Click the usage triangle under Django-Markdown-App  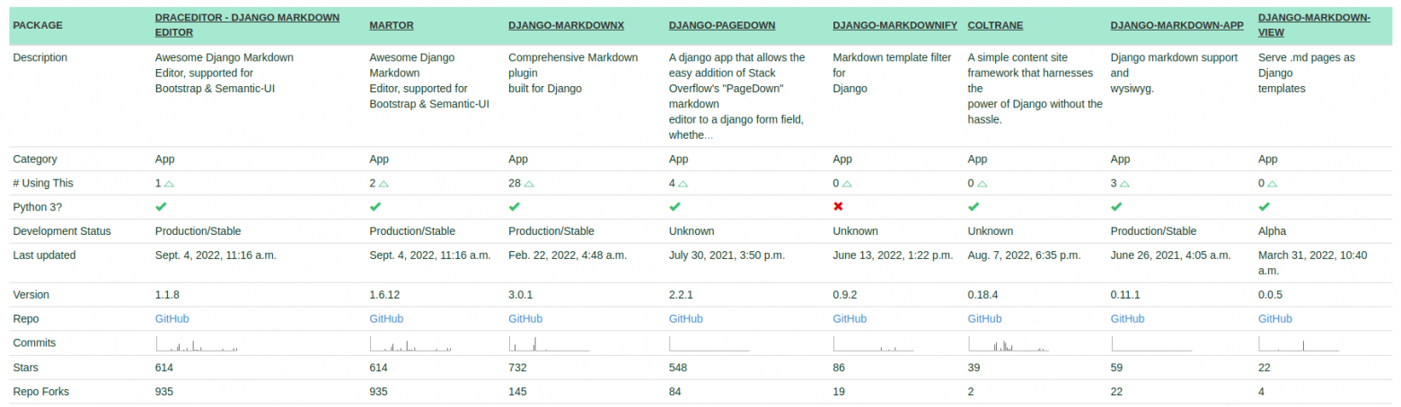[x=1124, y=184]
